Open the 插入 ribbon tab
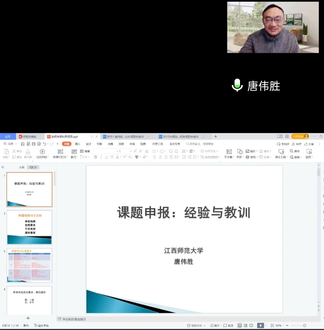 pyautogui.click(x=78, y=144)
